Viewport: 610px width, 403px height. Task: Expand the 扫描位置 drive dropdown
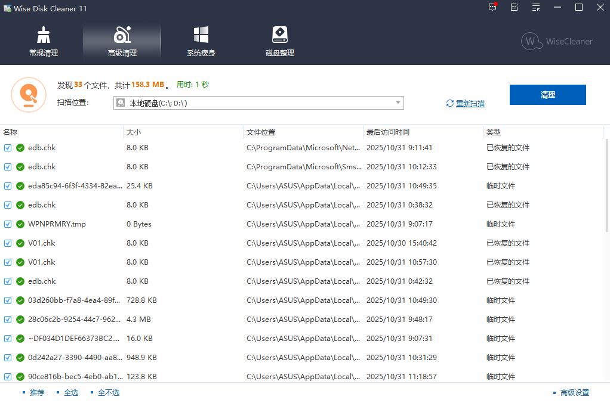(x=398, y=103)
